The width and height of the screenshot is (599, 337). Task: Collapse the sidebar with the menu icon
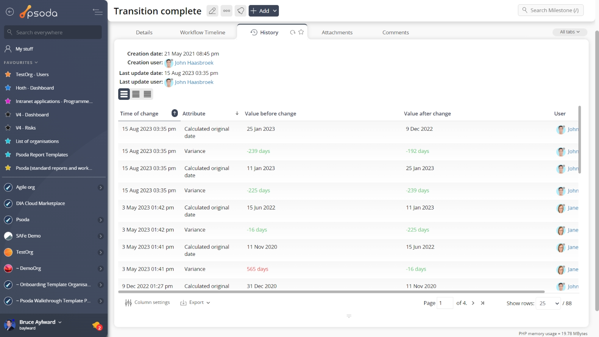click(97, 12)
